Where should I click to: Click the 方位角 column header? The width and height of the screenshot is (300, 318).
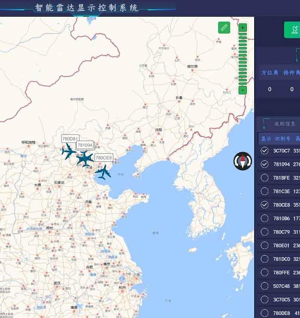click(270, 72)
